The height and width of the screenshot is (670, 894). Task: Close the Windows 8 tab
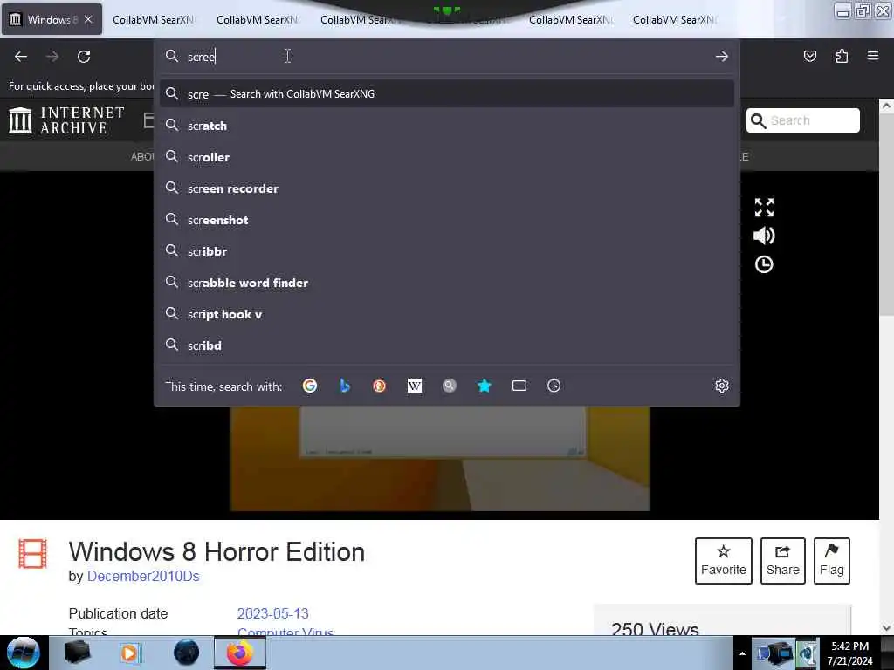pyautogui.click(x=88, y=19)
